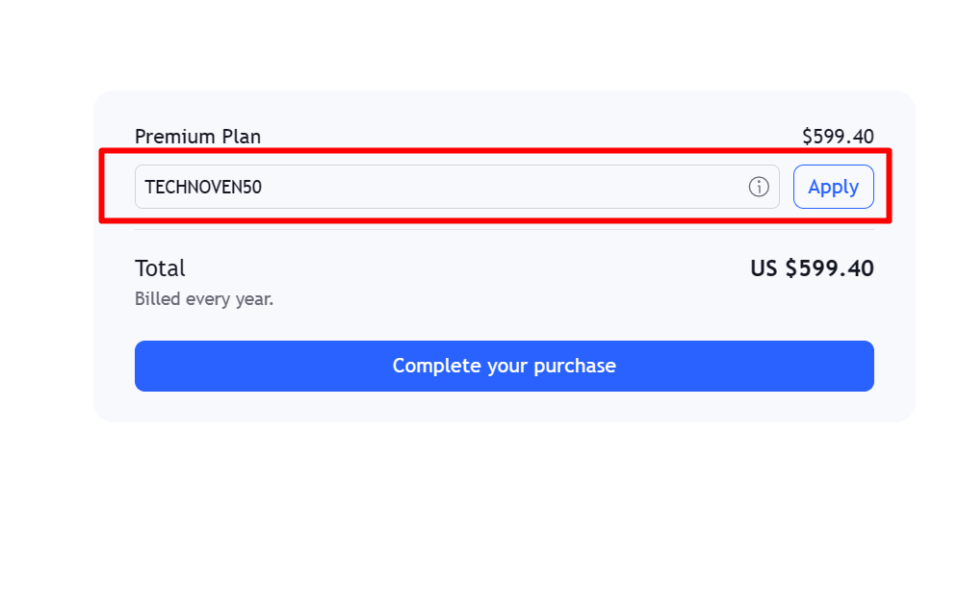
Task: Click the plan name at the top of the summary
Action: (197, 137)
